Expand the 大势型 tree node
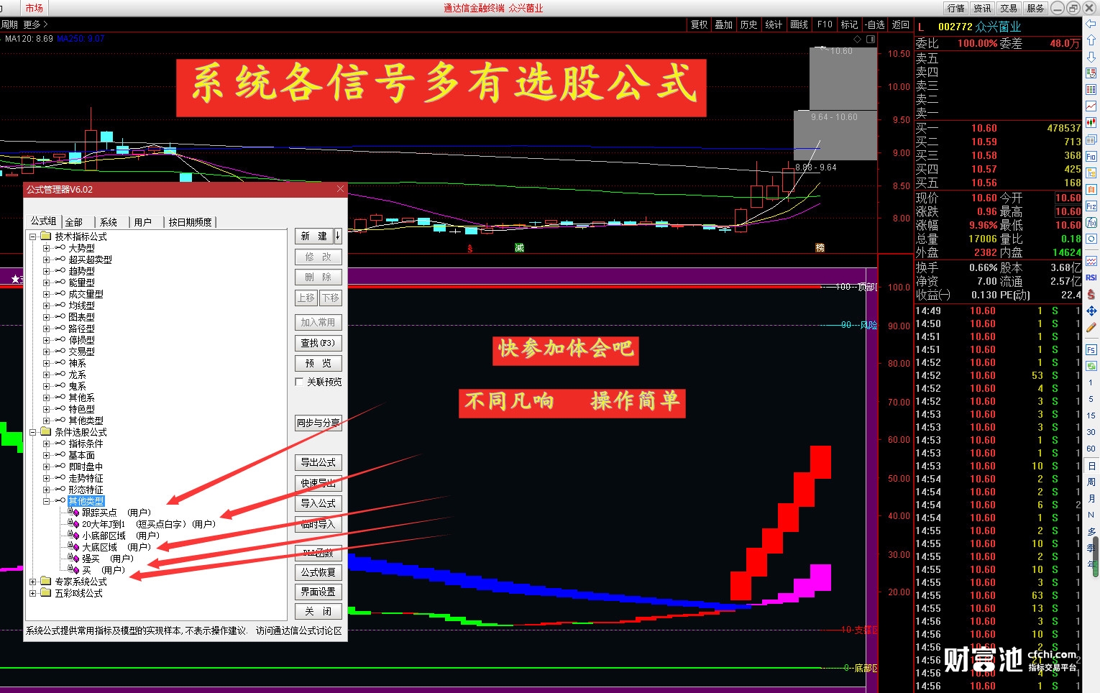Viewport: 1100px width, 693px height. (46, 248)
